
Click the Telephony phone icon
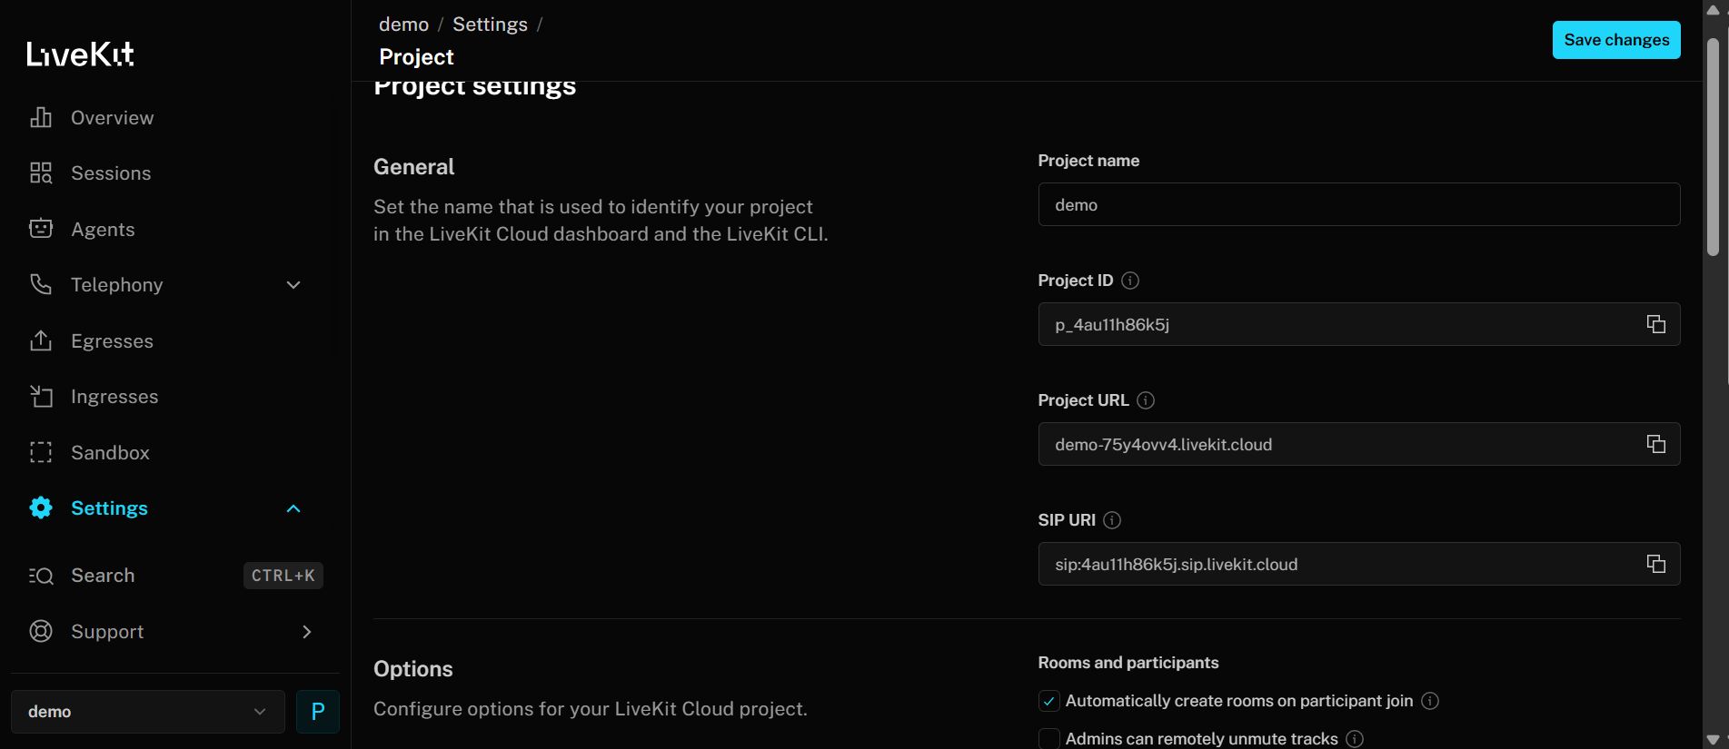(41, 284)
